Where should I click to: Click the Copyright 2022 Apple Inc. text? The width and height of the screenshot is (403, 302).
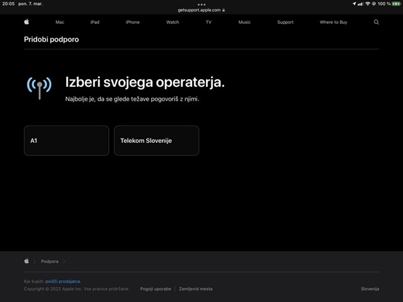click(x=76, y=289)
